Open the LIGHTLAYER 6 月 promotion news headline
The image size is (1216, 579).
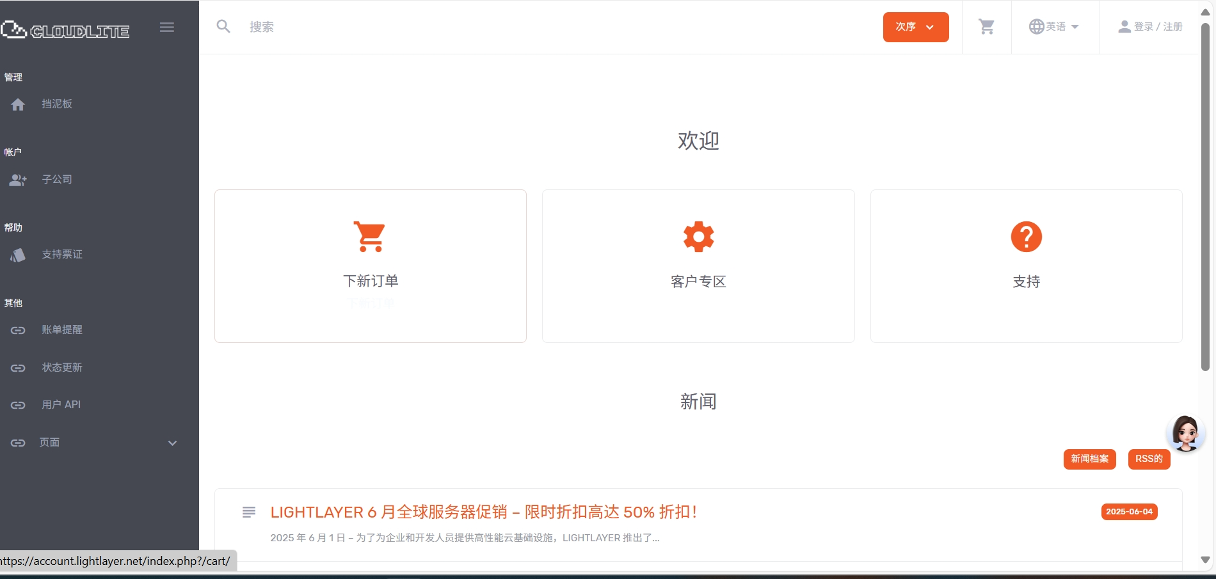coord(483,512)
